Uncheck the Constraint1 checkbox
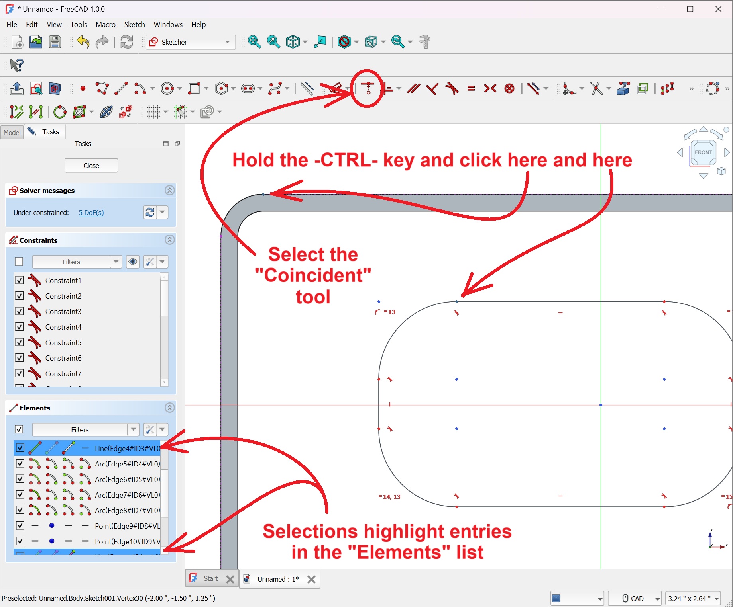 (20, 280)
